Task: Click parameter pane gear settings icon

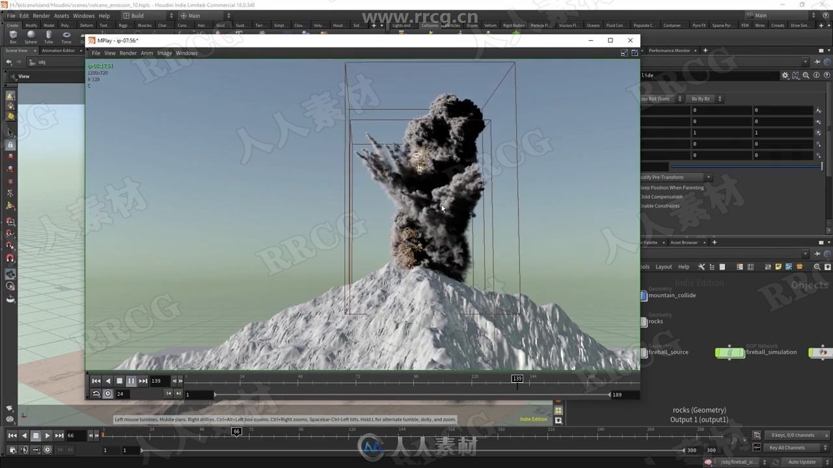Action: [x=785, y=75]
